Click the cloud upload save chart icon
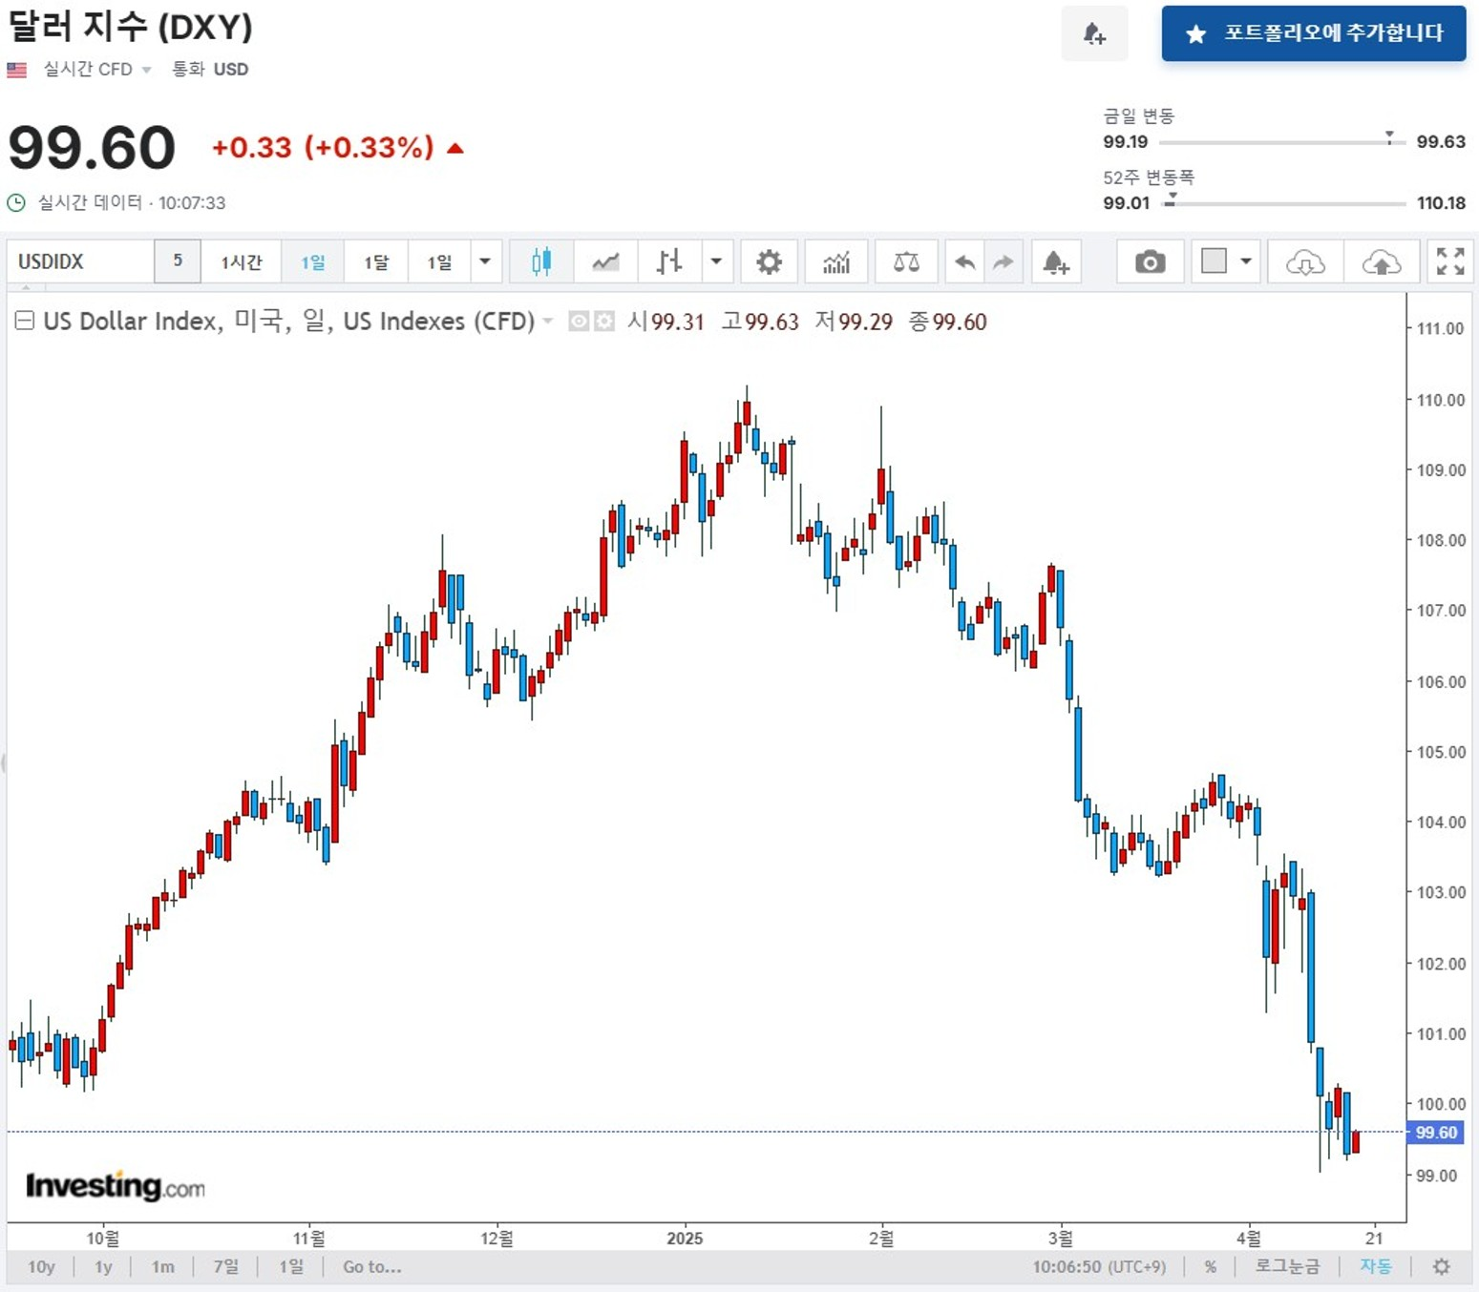 [1381, 261]
